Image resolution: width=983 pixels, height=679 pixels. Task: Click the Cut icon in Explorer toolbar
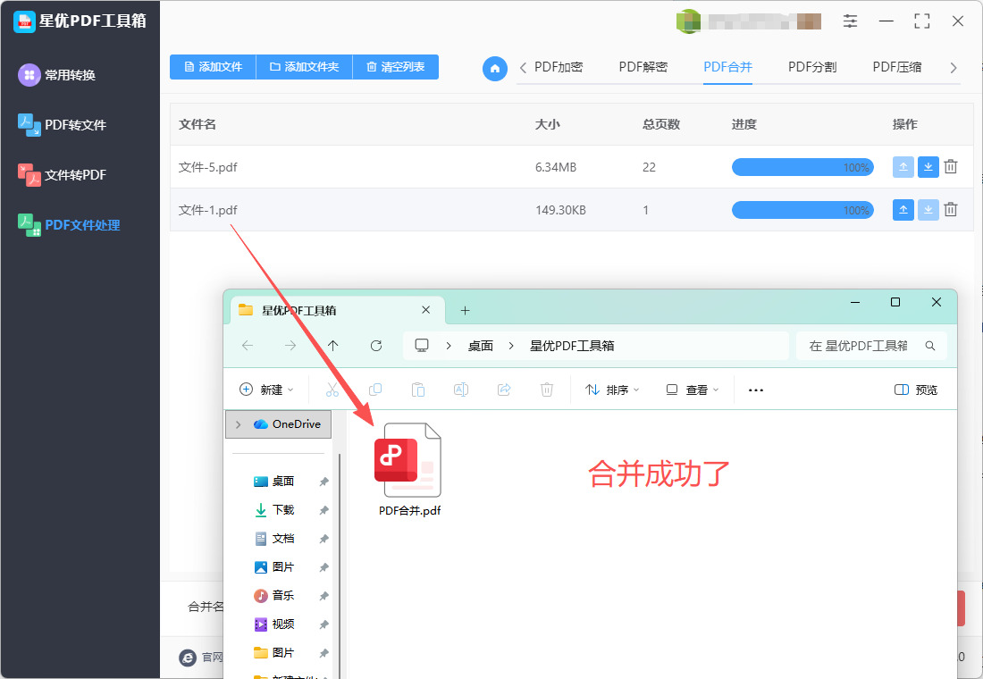(332, 390)
